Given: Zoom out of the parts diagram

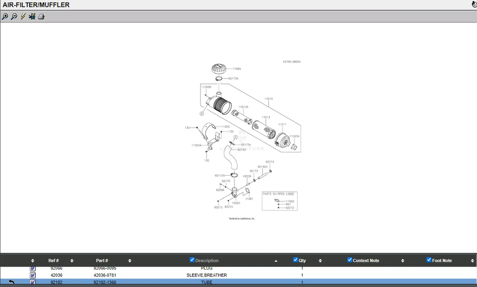Looking at the screenshot, I should tap(14, 16).
